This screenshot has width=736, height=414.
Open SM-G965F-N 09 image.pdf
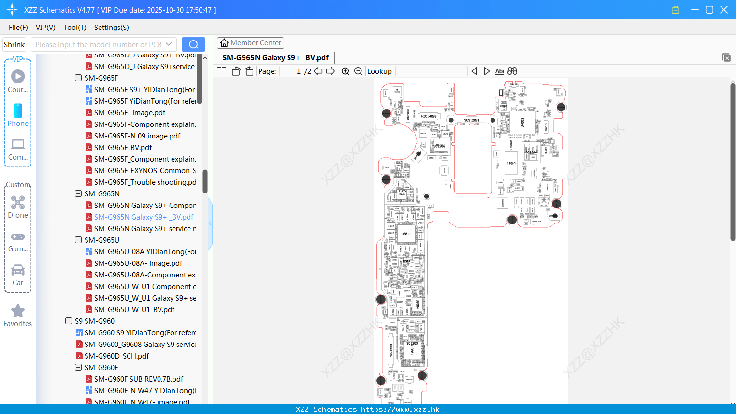coord(132,136)
